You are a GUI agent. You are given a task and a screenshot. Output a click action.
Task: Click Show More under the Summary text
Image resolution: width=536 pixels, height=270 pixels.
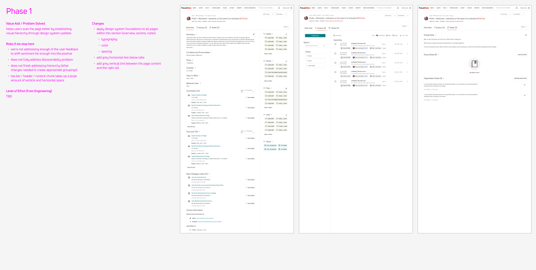[x=189, y=47]
